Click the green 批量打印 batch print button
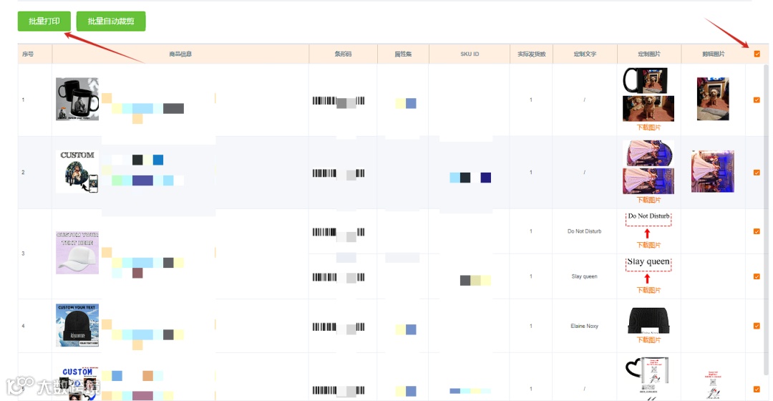Viewport: 773px width, 401px height. [x=44, y=21]
